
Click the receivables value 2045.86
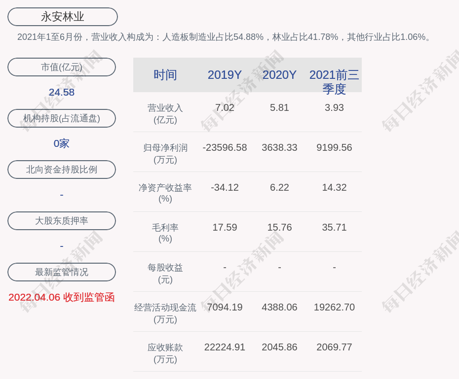279,347
